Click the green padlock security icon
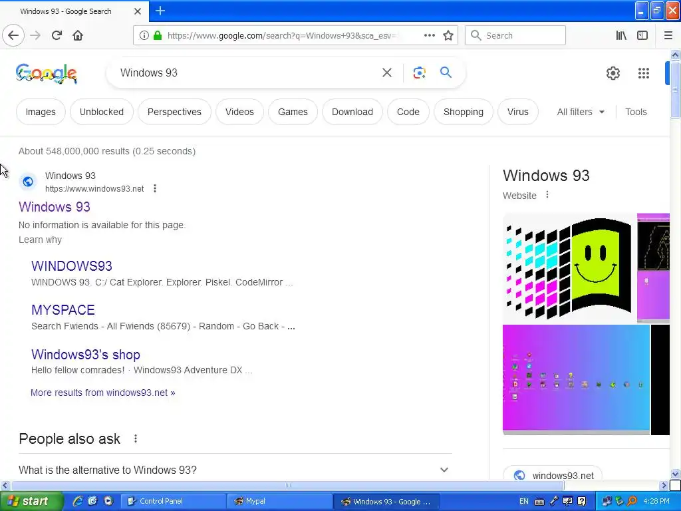681x511 pixels. [158, 35]
